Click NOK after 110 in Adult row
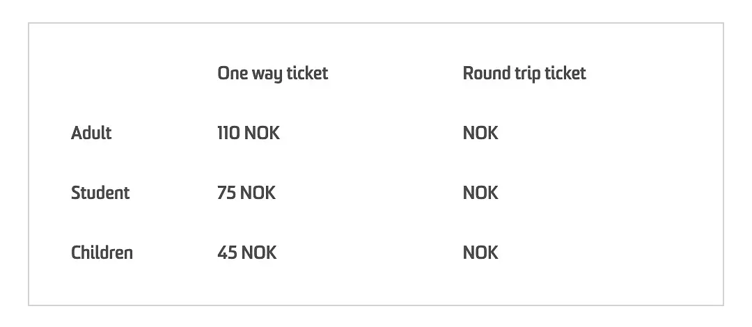The image size is (752, 327). (x=262, y=133)
